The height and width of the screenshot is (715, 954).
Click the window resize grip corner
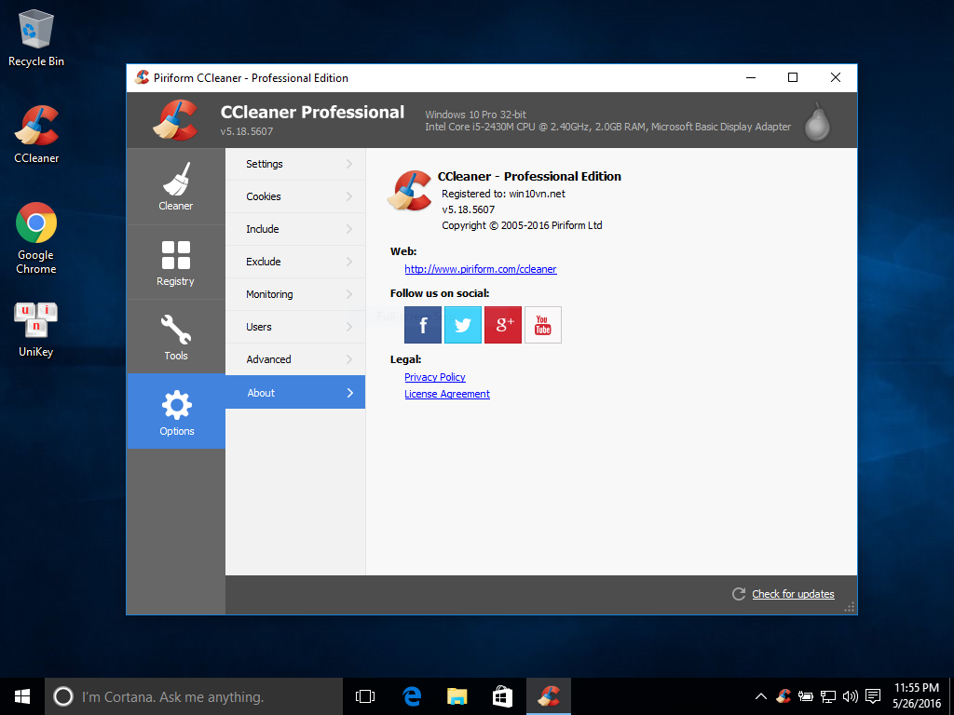click(x=850, y=607)
